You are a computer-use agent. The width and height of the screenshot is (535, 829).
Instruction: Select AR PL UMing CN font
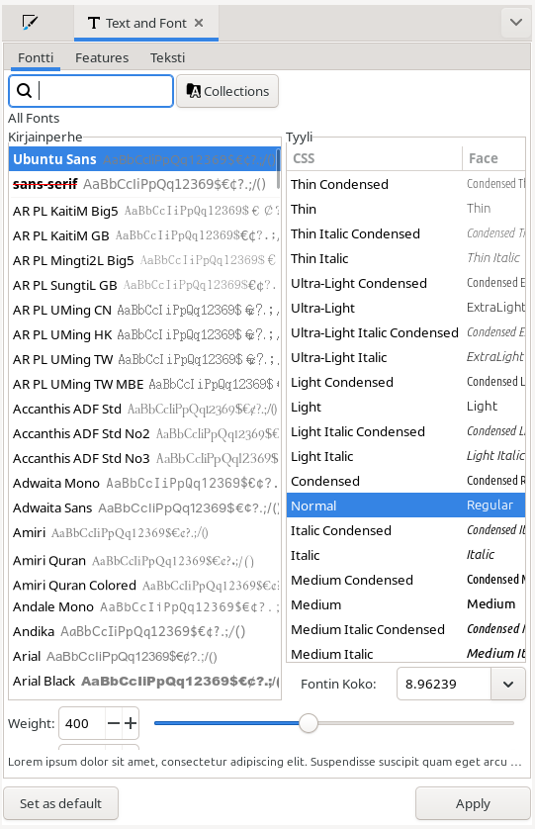pos(142,310)
